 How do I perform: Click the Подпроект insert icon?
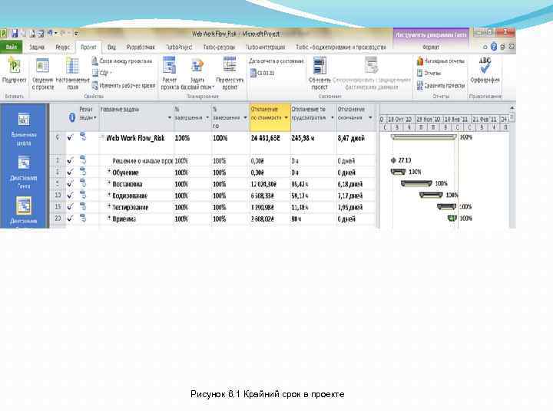[14, 67]
